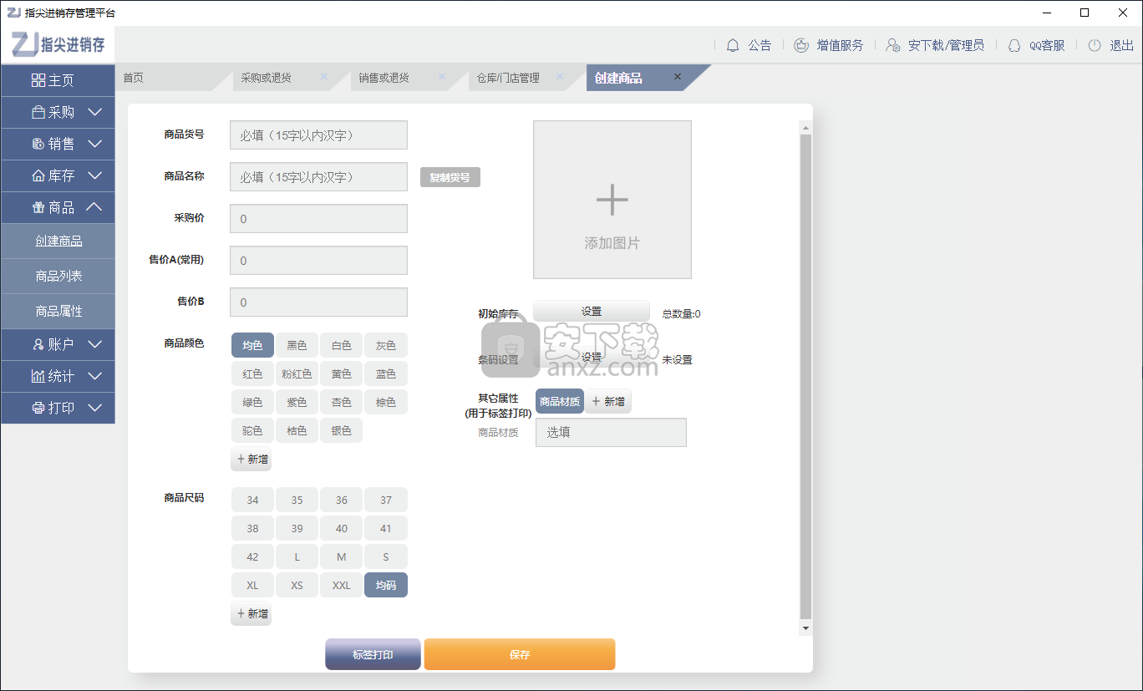Add a new size with 新增

(x=251, y=613)
